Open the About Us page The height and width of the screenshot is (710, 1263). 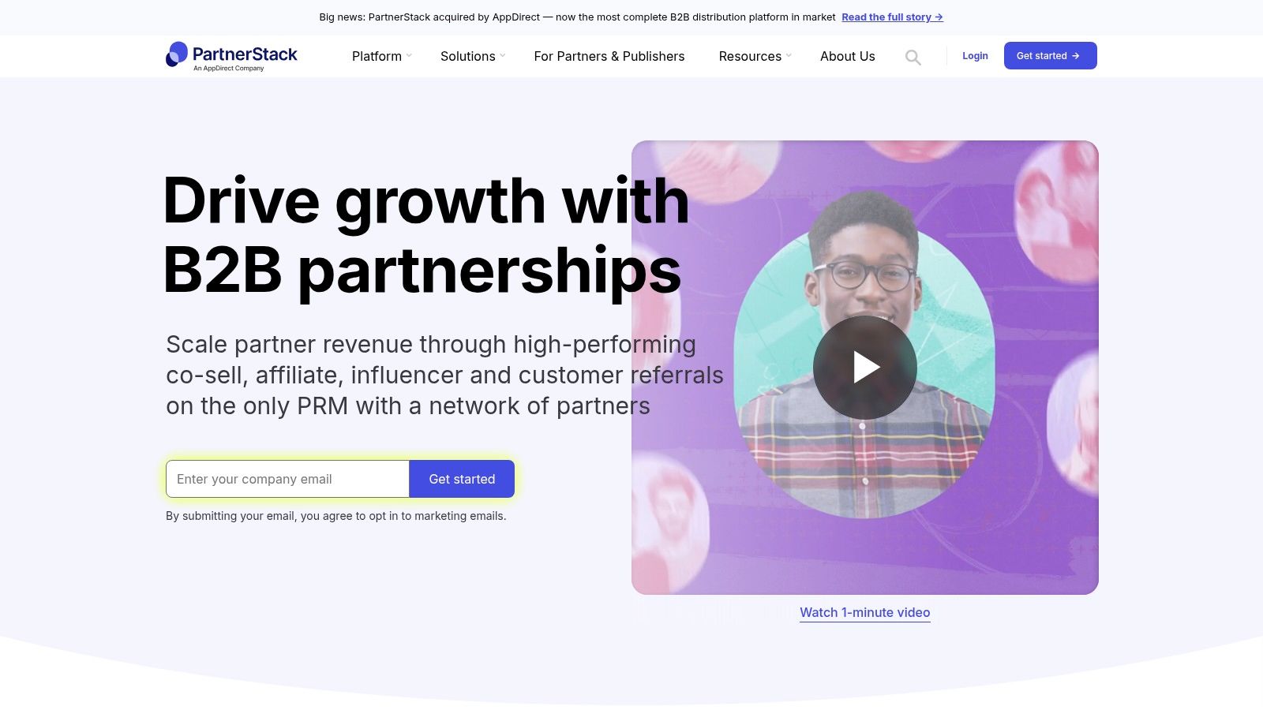848,56
